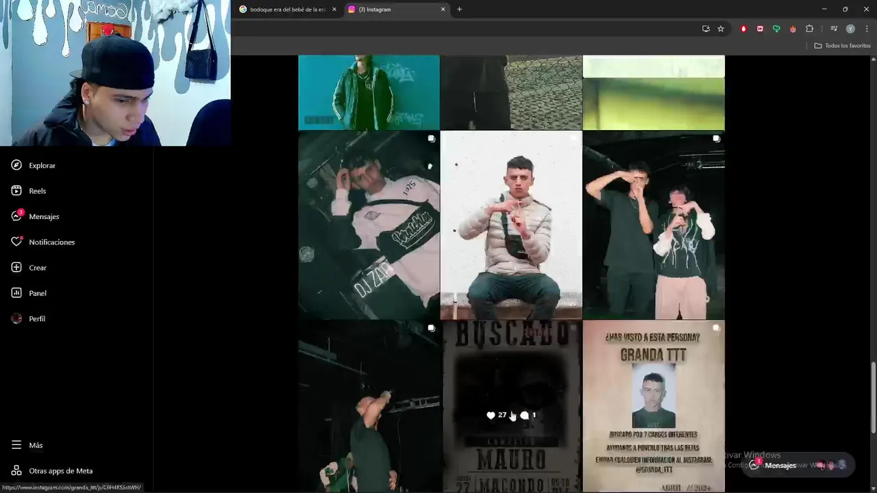Open the DJ Zone lying-down post
Viewport: 877px width, 493px height.
point(369,225)
